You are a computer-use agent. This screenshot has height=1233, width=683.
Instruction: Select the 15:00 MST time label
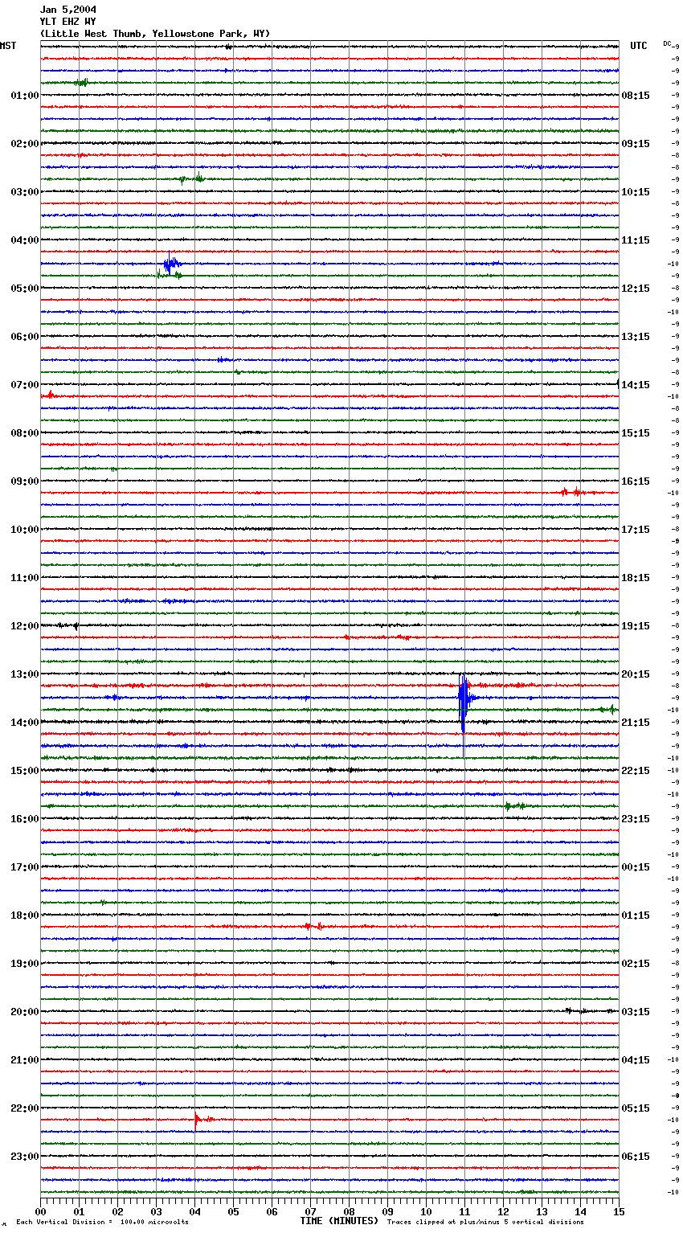coord(24,771)
